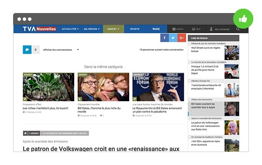This screenshot has width=262, height=165.
Task: Open TransCanada embauche 40 employés article
Action: [206, 87]
